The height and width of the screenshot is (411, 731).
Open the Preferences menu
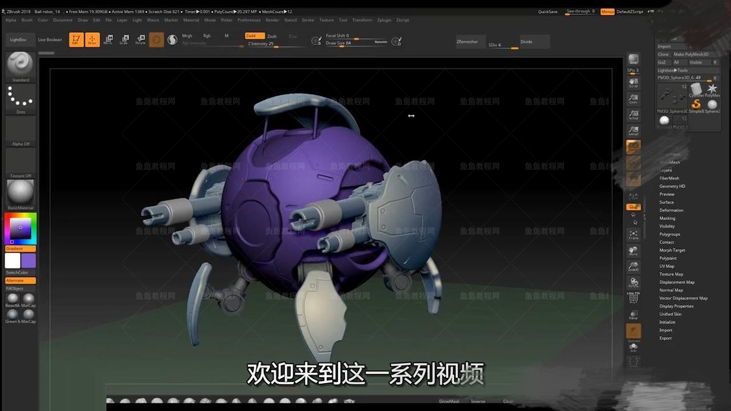[x=249, y=20]
